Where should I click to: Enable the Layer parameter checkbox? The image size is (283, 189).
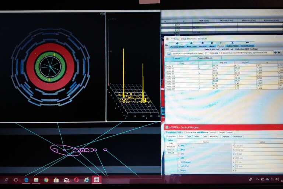179,170
